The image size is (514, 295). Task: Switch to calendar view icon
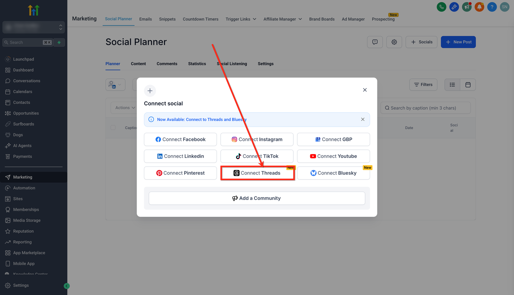[468, 85]
